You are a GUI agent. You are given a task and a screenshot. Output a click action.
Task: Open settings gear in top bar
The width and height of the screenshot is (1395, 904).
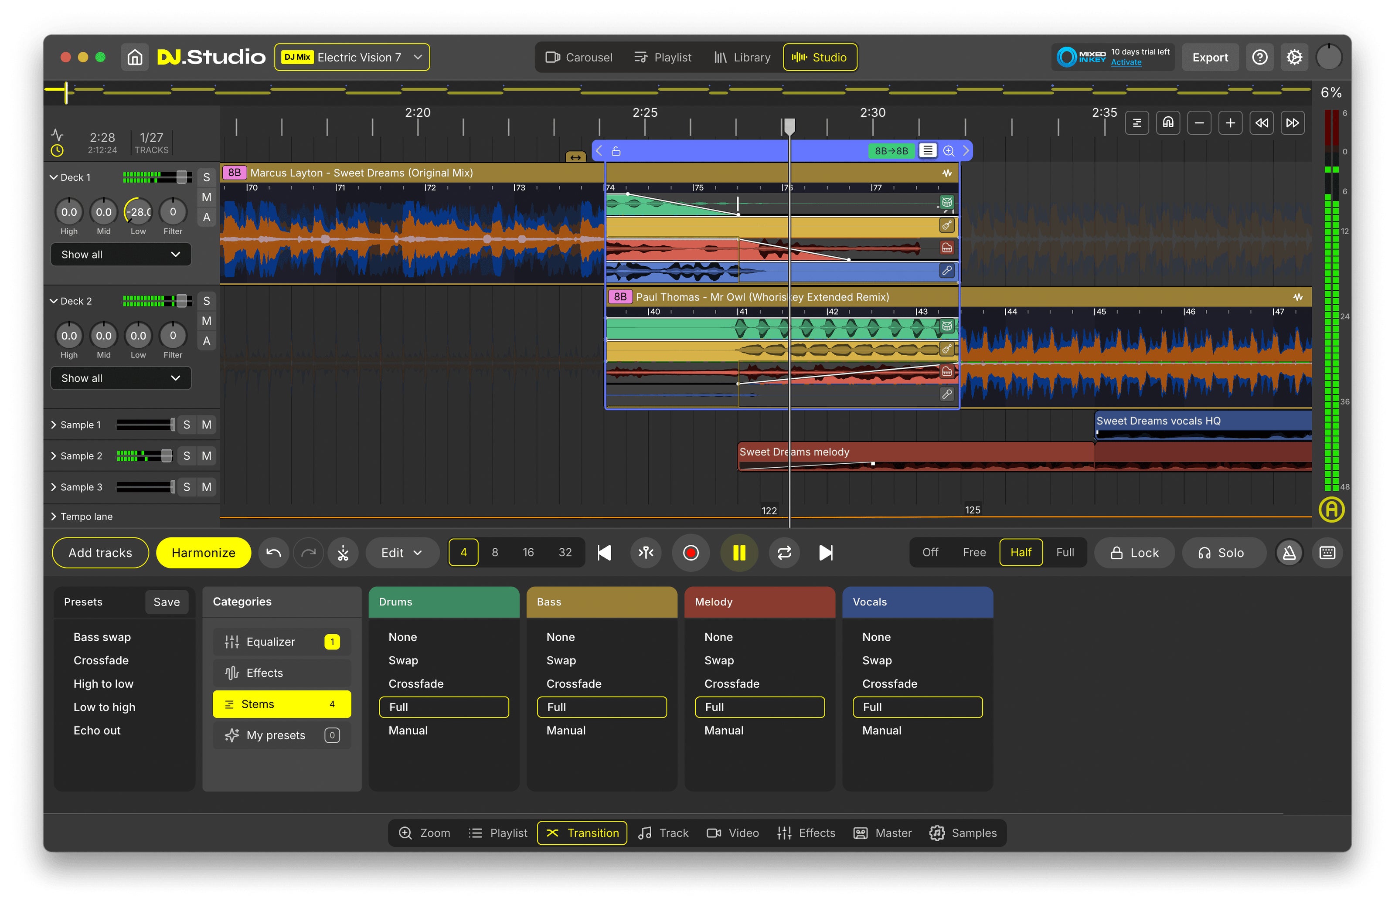tap(1294, 58)
